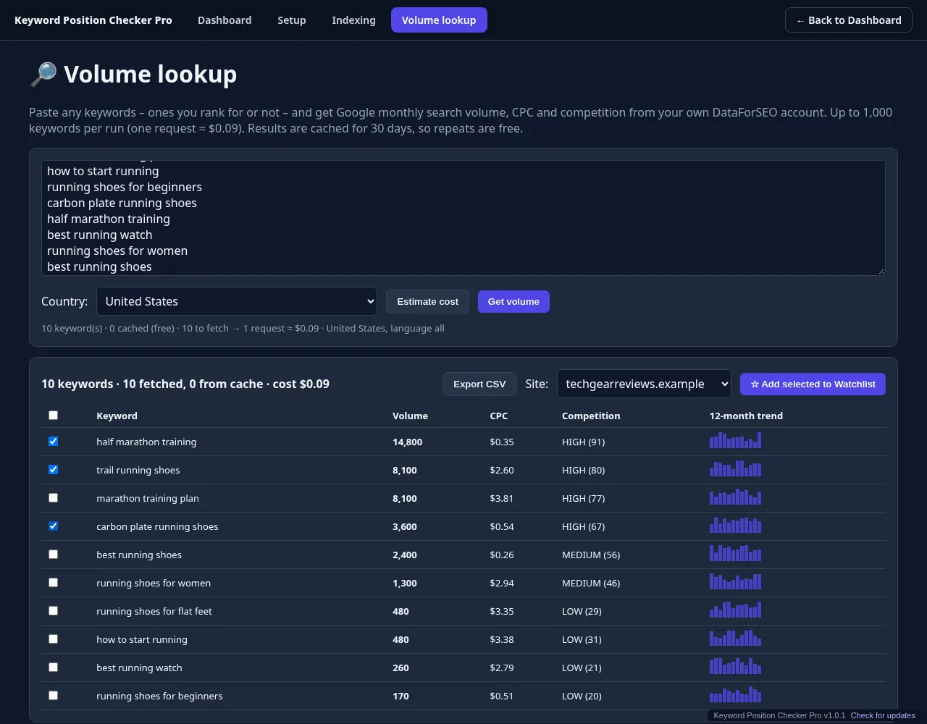Uncheck the trail running shoes checkbox

coord(53,470)
